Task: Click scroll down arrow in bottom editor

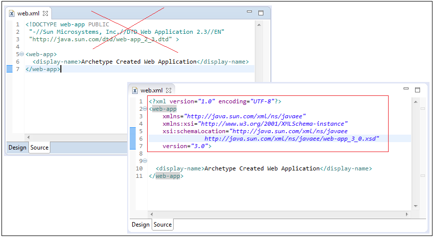Action: 416,206
